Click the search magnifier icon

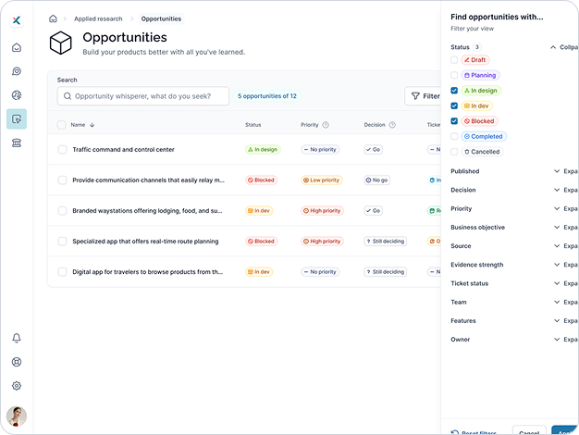68,96
